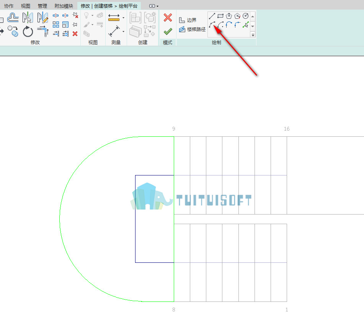Select the Offset tool
This screenshot has width=364, height=326.
click(13, 17)
